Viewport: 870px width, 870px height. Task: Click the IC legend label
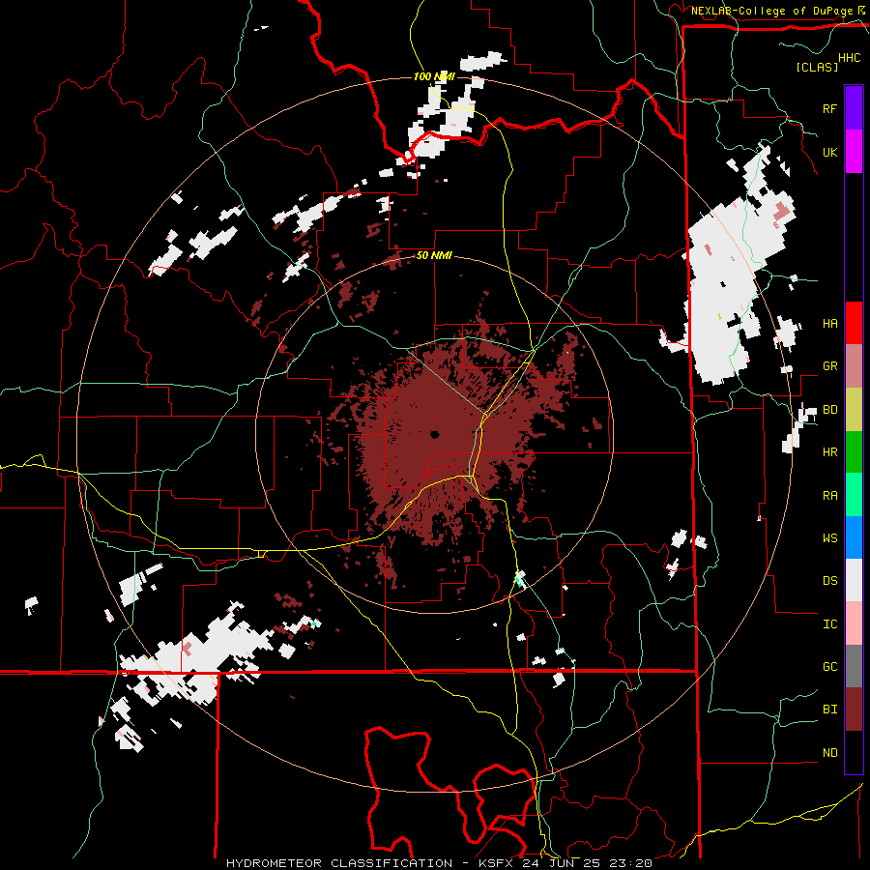[829, 623]
